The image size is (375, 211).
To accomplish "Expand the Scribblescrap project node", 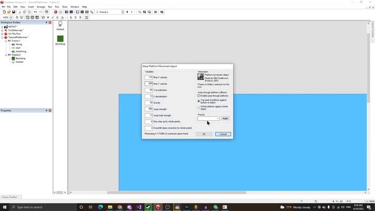I will click(x=2, y=30).
